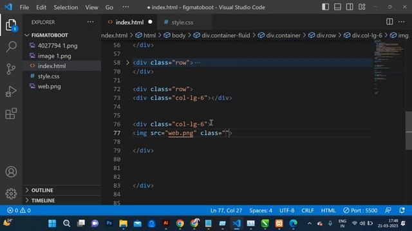The image size is (412, 231).
Task: Open notifications bell in status bar
Action: pyautogui.click(x=402, y=210)
